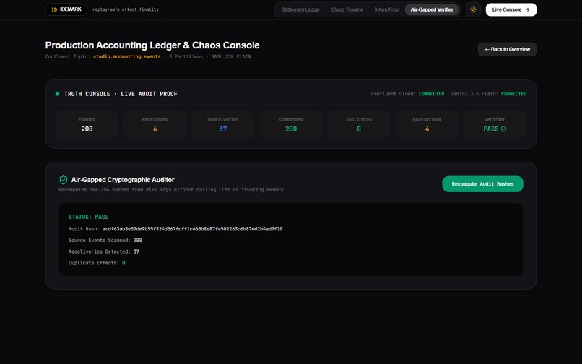This screenshot has height=364, width=582.
Task: Click the STATUS: PASS line
Action: [88, 217]
